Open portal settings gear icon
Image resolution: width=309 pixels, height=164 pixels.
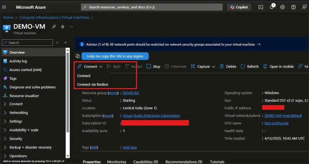(282, 7)
